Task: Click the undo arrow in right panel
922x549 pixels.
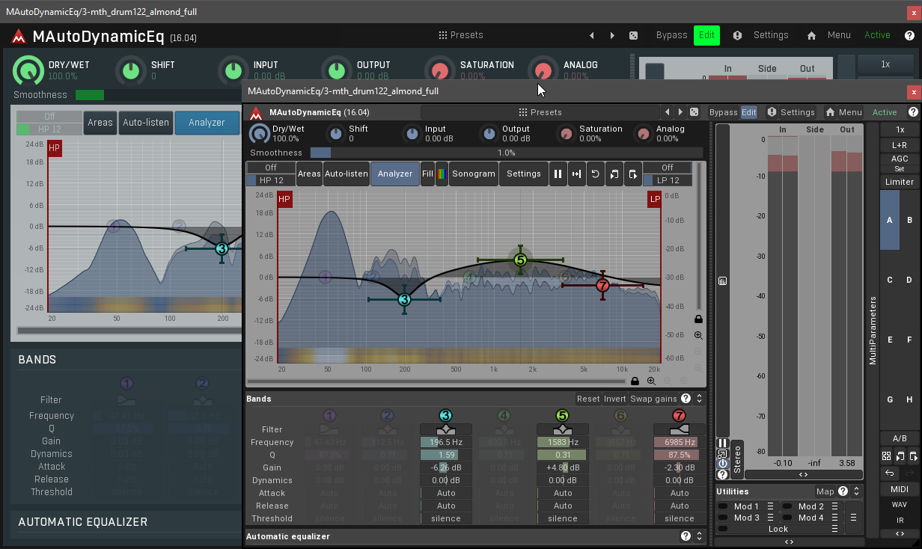Action: pyautogui.click(x=890, y=473)
